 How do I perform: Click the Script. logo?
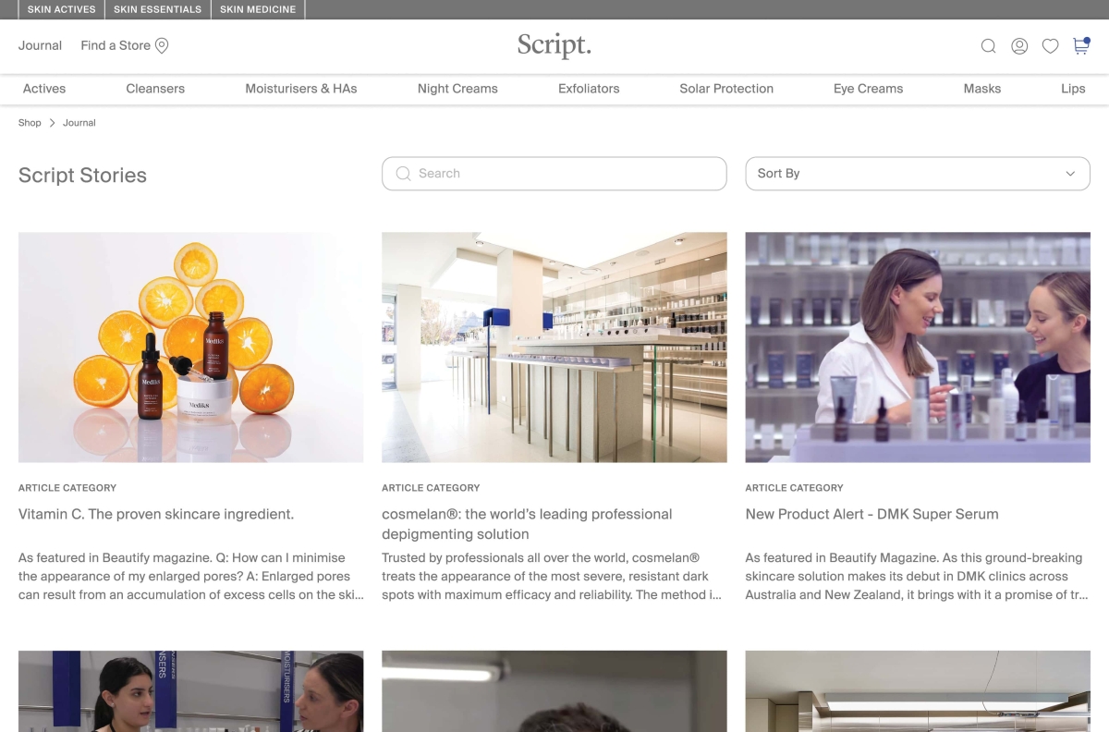(x=554, y=45)
